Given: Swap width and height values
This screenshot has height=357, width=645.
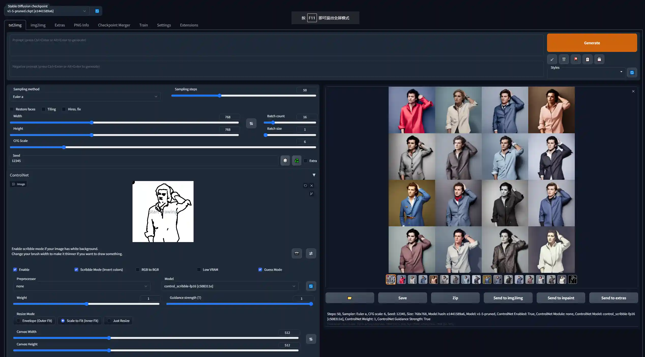Looking at the screenshot, I should tap(251, 124).
